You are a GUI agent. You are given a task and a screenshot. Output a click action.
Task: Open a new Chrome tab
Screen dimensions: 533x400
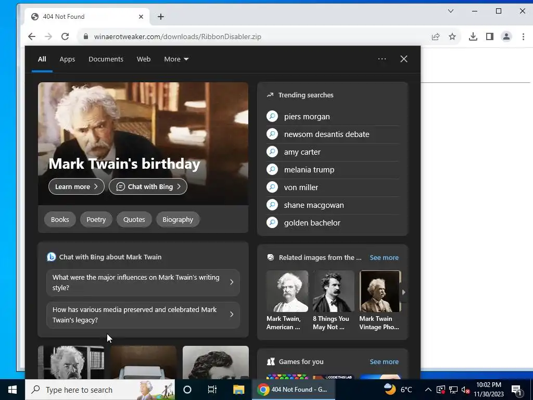(161, 17)
